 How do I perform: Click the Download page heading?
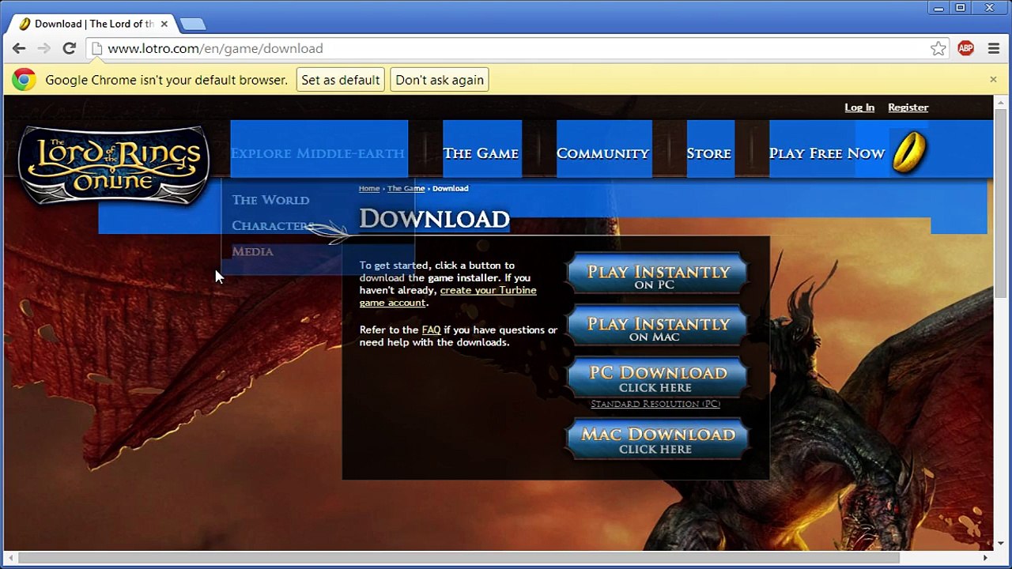pyautogui.click(x=434, y=219)
